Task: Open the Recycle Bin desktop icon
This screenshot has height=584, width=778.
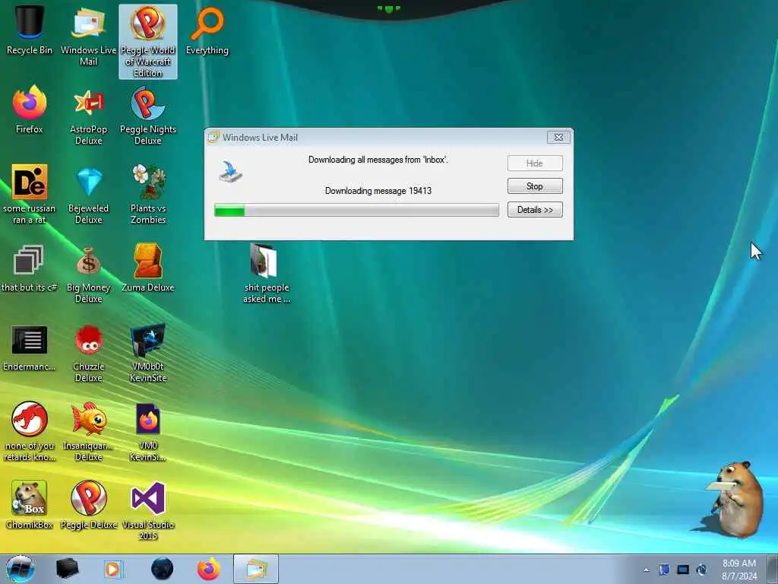Action: 30,30
